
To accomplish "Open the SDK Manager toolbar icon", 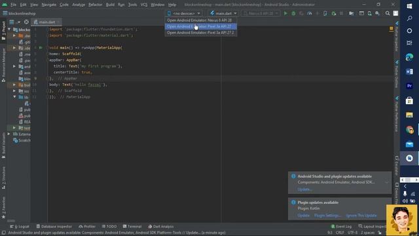I will click(377, 13).
